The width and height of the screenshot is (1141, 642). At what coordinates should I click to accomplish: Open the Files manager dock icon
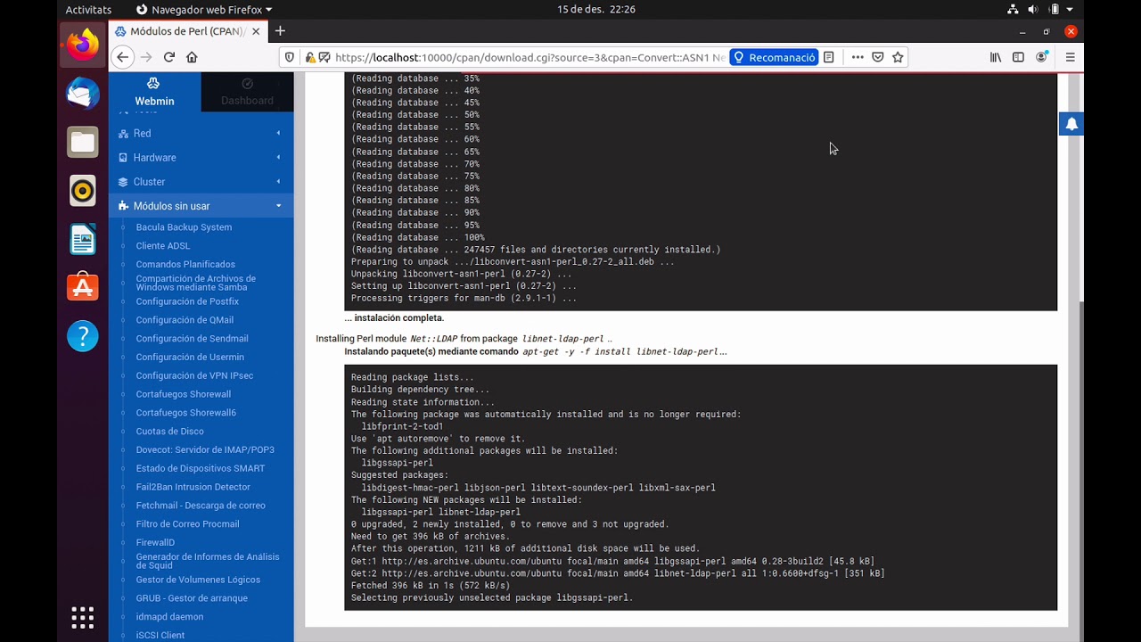pos(83,142)
